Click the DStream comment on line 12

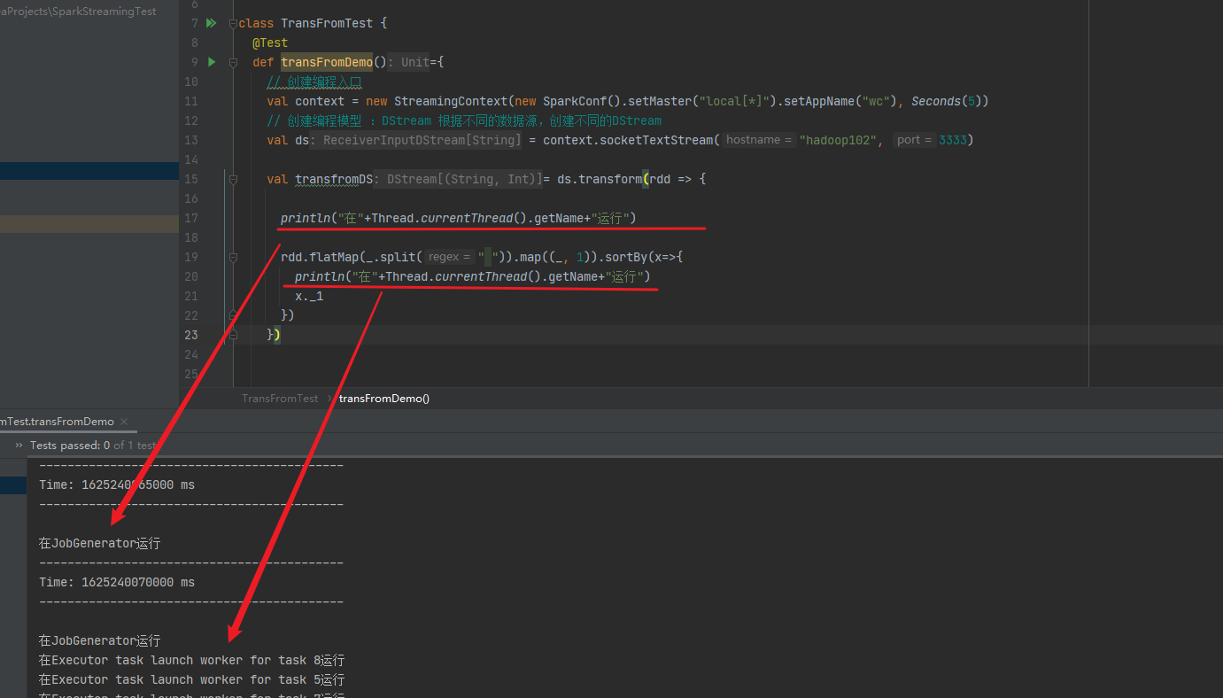click(464, 120)
